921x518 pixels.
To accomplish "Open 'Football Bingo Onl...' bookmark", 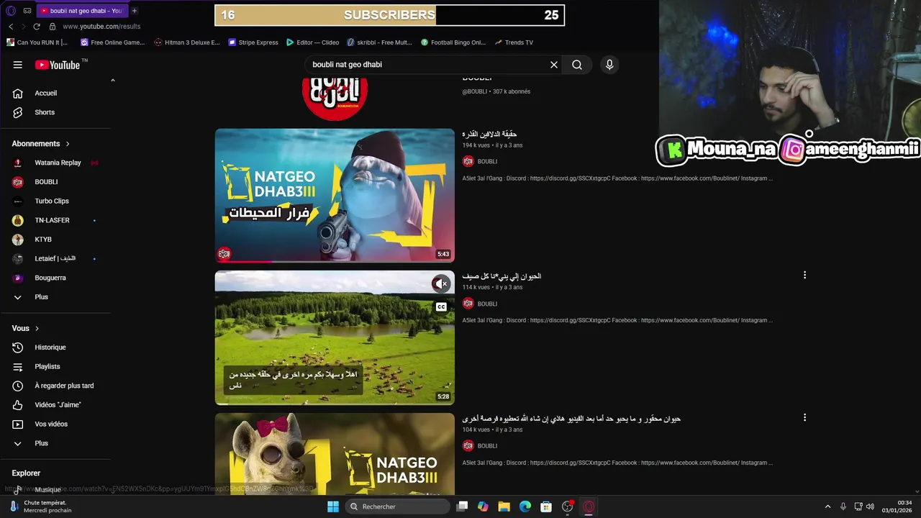I will pyautogui.click(x=454, y=42).
